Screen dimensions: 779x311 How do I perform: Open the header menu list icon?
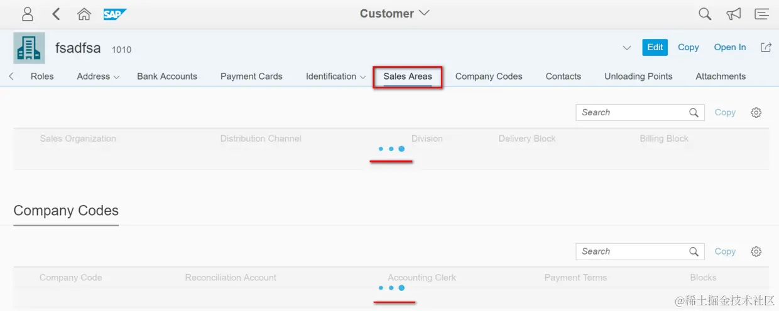tap(761, 14)
